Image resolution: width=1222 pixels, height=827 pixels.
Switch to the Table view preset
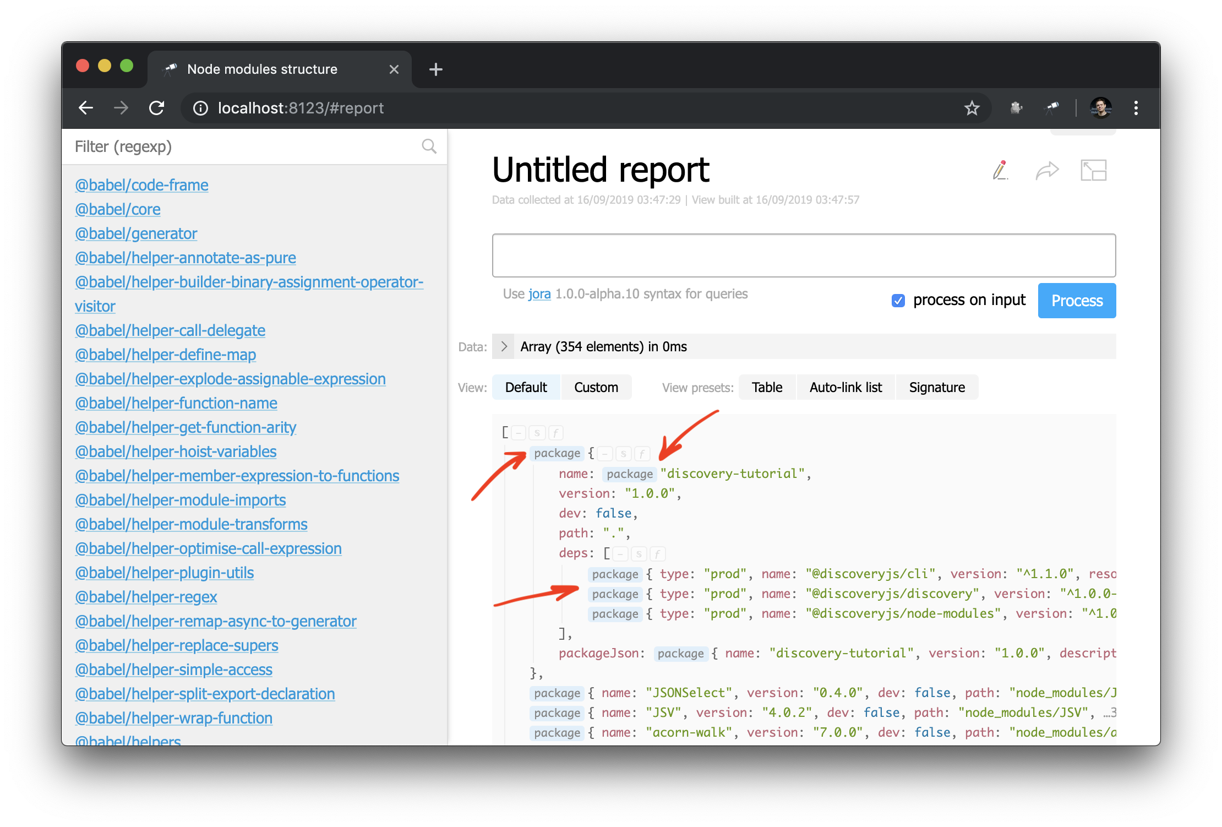(766, 387)
